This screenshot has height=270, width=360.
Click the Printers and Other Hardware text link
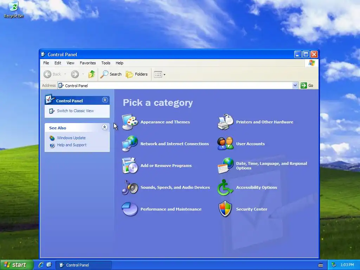coord(265,122)
